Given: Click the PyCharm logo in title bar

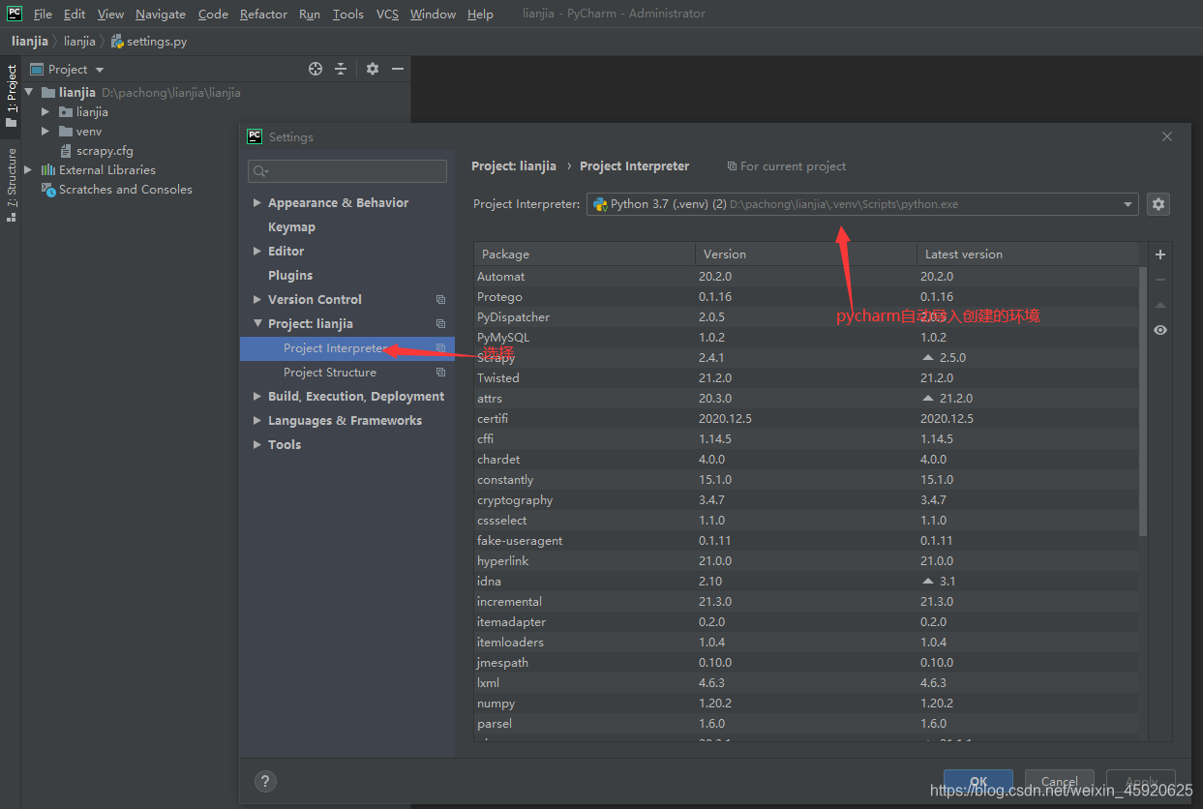Looking at the screenshot, I should pos(15,14).
